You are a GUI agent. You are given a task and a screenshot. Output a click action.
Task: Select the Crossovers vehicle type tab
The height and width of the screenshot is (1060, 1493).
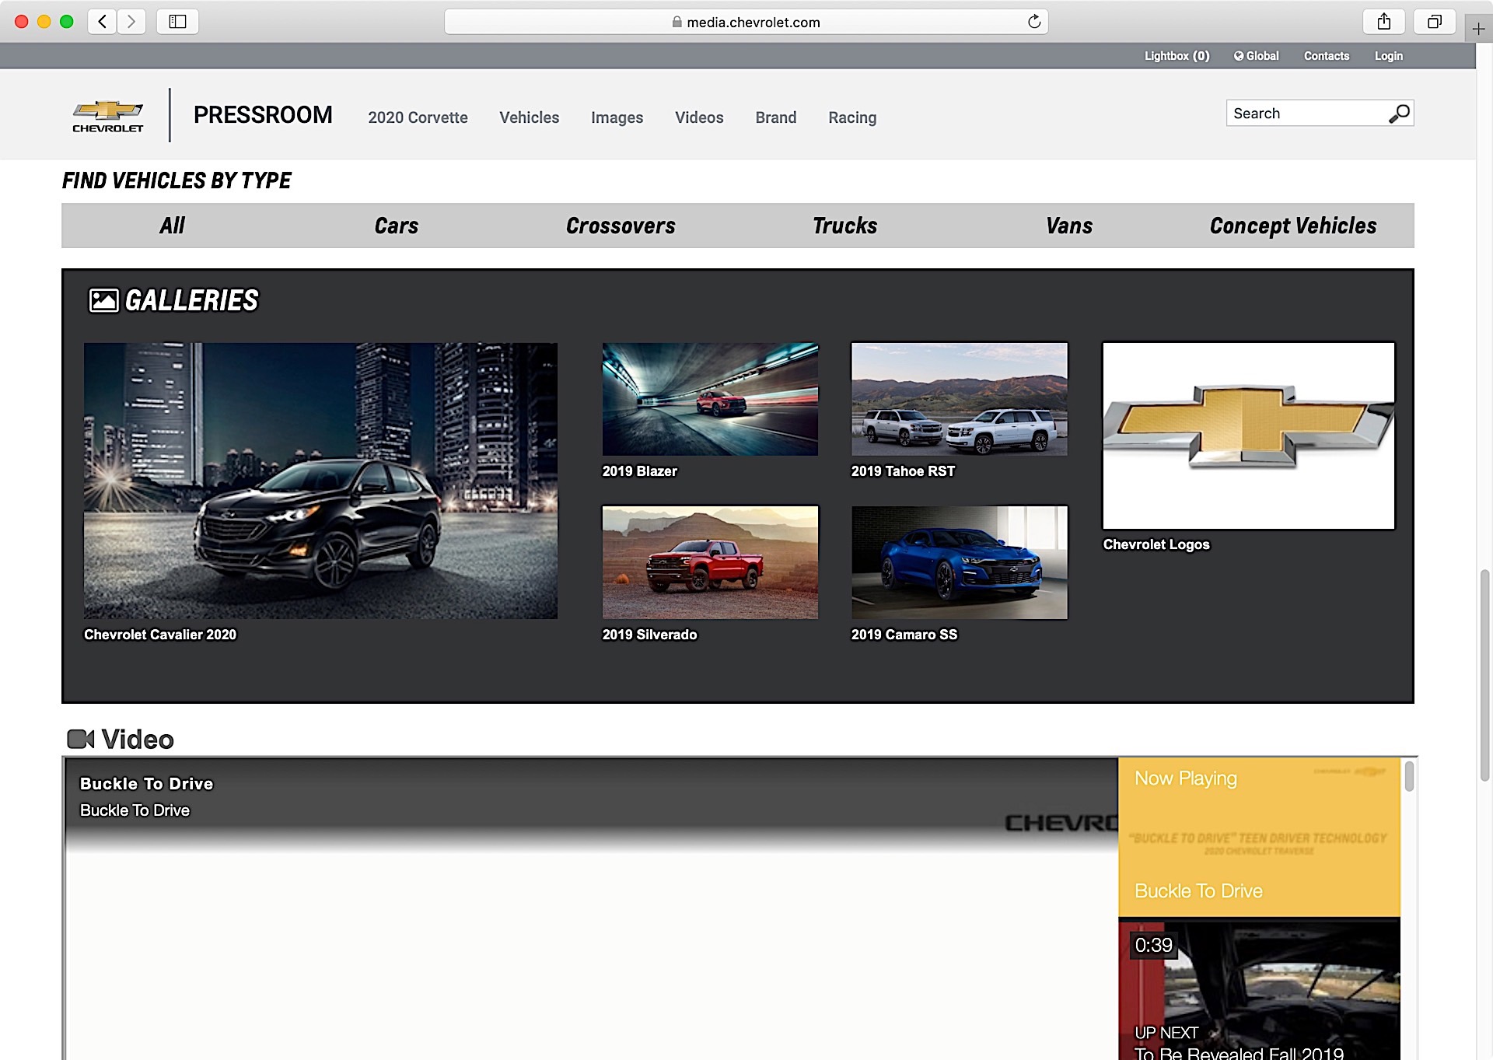[x=621, y=226]
